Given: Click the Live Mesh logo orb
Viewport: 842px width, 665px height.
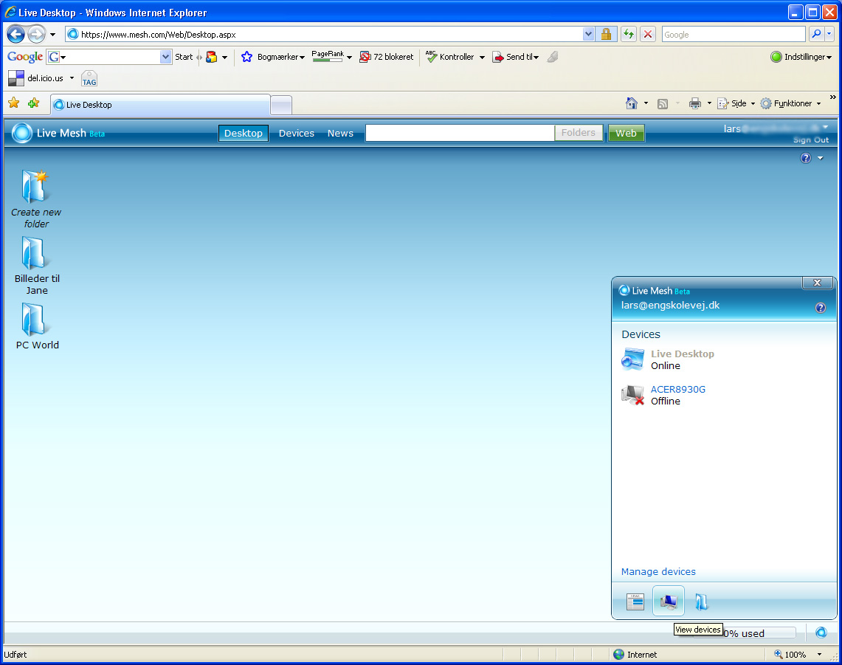Looking at the screenshot, I should pos(22,133).
